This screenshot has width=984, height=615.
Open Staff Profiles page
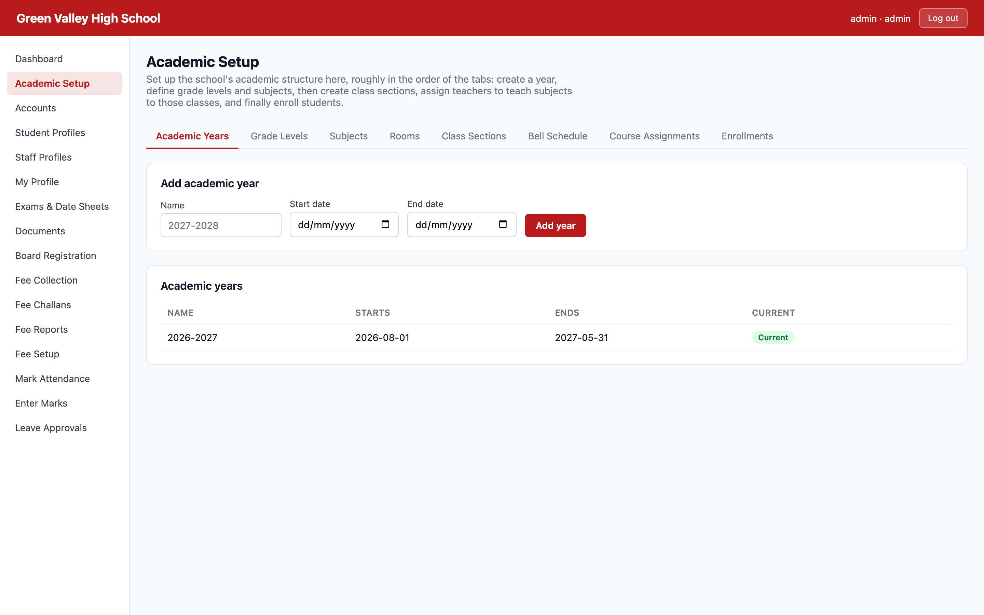(65, 158)
